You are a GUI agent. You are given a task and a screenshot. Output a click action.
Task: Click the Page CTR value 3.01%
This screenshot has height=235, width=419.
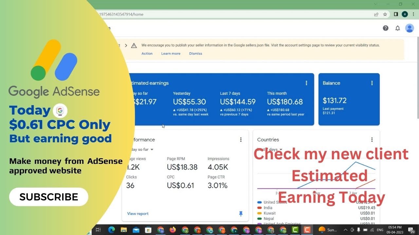[x=217, y=186]
